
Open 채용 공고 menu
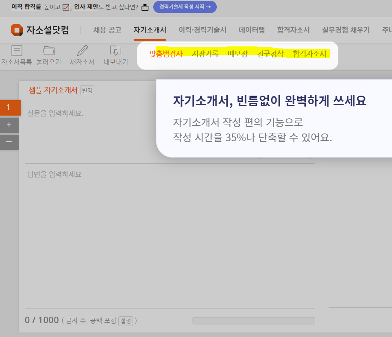tap(107, 30)
